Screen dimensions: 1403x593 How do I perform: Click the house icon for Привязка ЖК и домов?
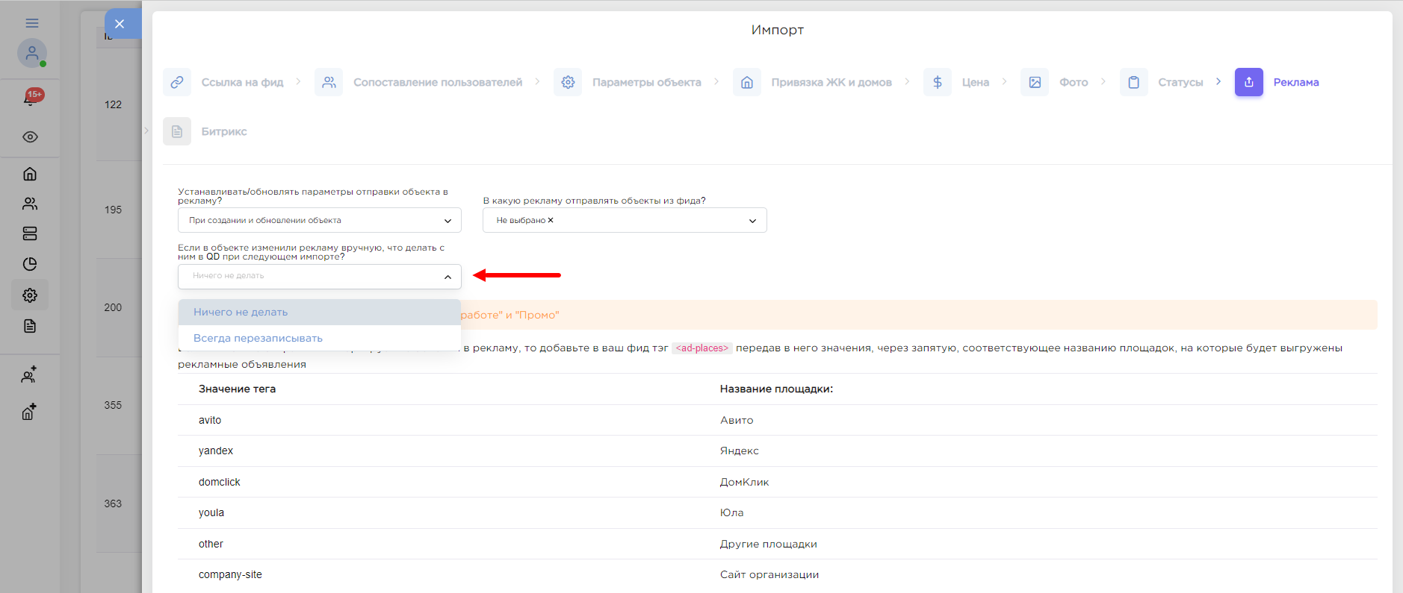746,82
